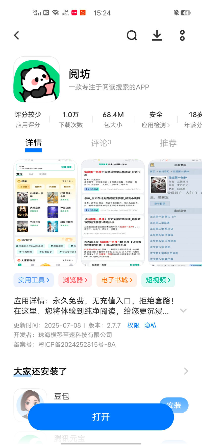Tap the 18岁 年龄分级 stat

tap(193, 119)
